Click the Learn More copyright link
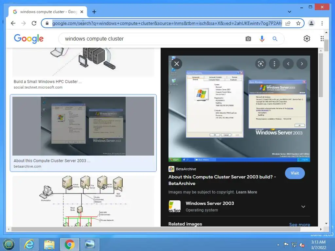This screenshot has width=335, height=251. point(246,192)
